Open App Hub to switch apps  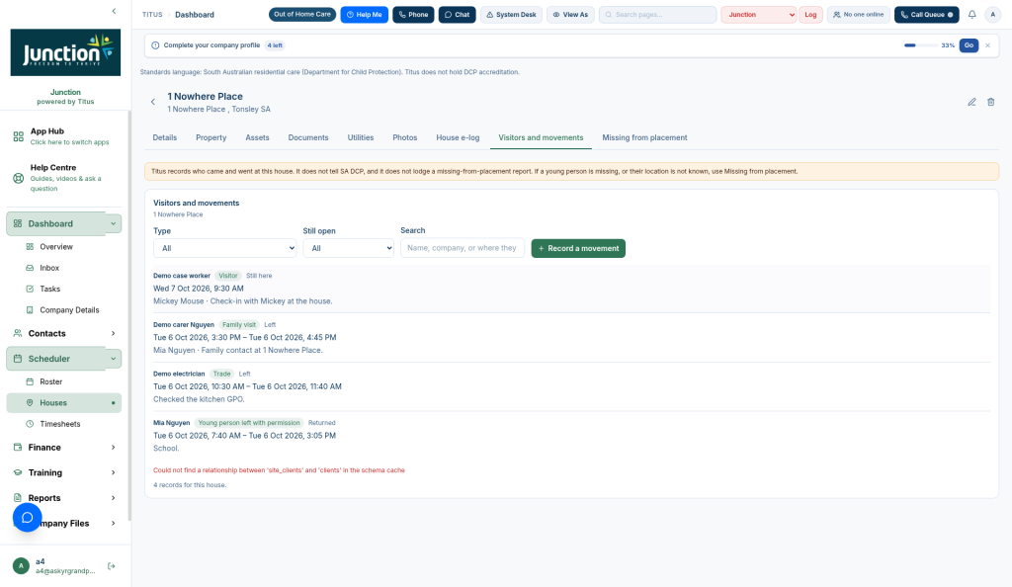(64, 136)
